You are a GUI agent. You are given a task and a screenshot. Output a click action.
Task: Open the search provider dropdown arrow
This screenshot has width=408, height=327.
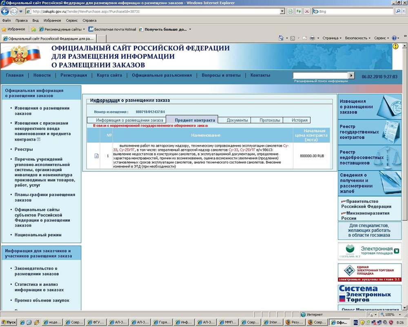[x=404, y=11]
